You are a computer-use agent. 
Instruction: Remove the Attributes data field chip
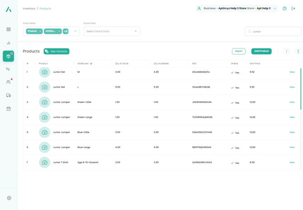[59, 31]
